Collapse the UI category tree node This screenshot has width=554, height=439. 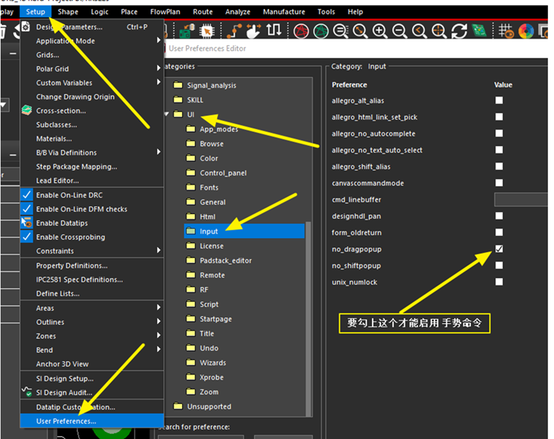click(x=166, y=114)
